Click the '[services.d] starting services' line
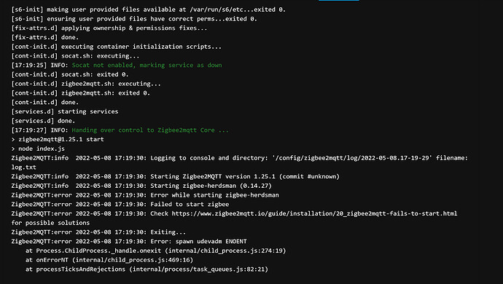The image size is (503, 284). (x=65, y=111)
